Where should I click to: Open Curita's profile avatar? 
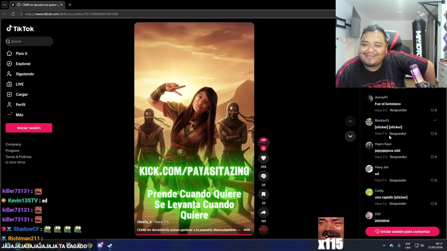[369, 192]
